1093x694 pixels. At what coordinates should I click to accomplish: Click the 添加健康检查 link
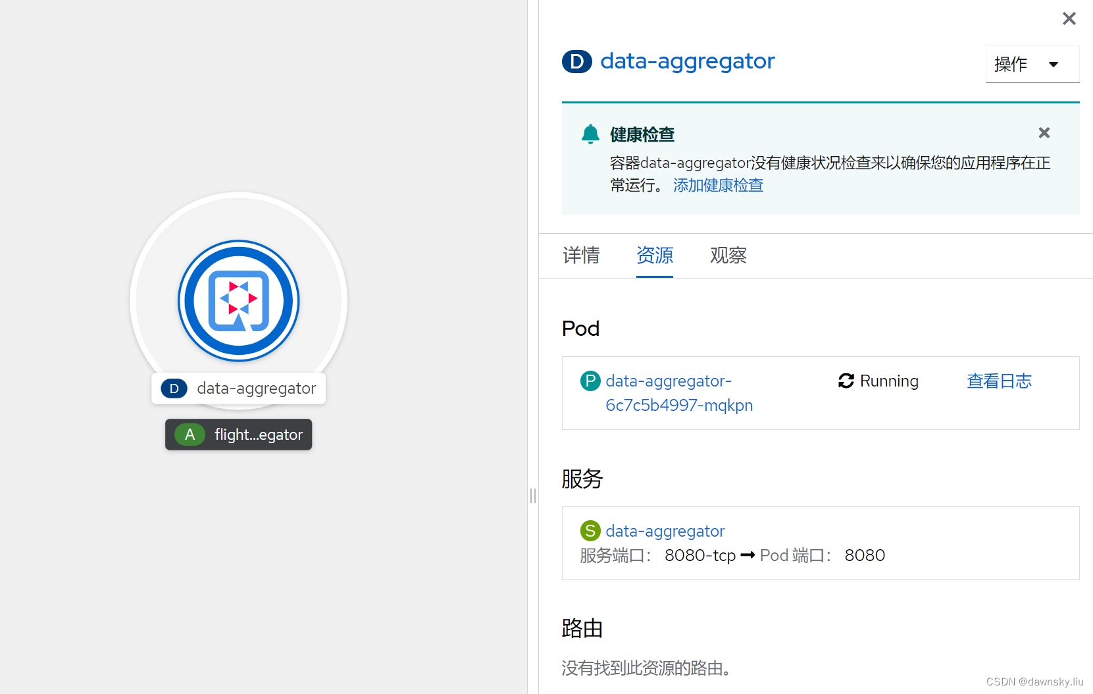pyautogui.click(x=718, y=185)
